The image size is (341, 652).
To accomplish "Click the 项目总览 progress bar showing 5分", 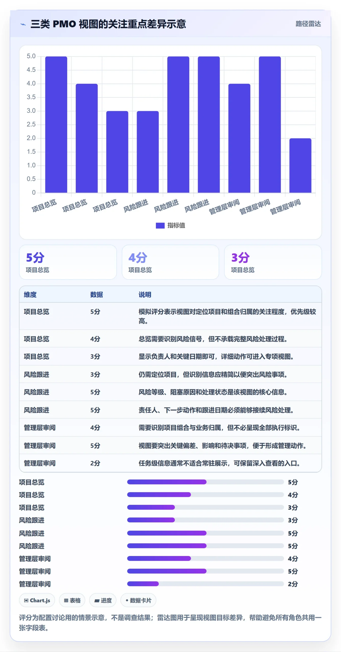I will pyautogui.click(x=206, y=482).
